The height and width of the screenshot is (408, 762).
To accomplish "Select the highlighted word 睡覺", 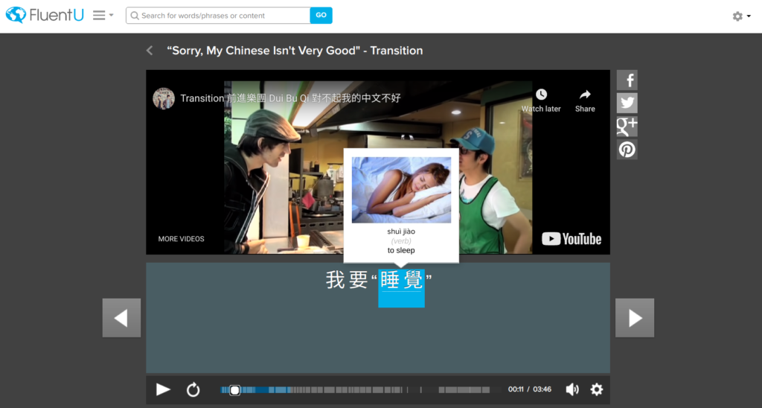I will [401, 288].
